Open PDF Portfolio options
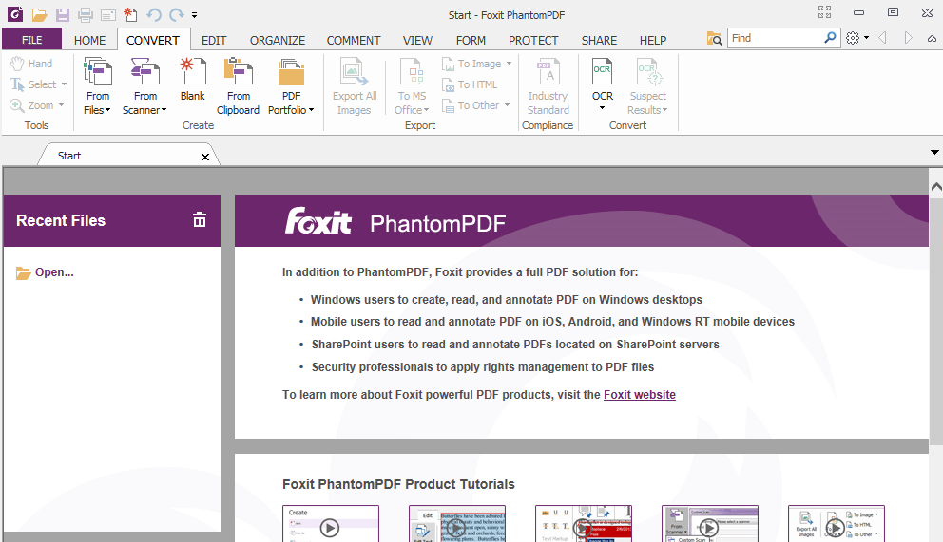Screen dimensions: 943x542 tap(291, 85)
